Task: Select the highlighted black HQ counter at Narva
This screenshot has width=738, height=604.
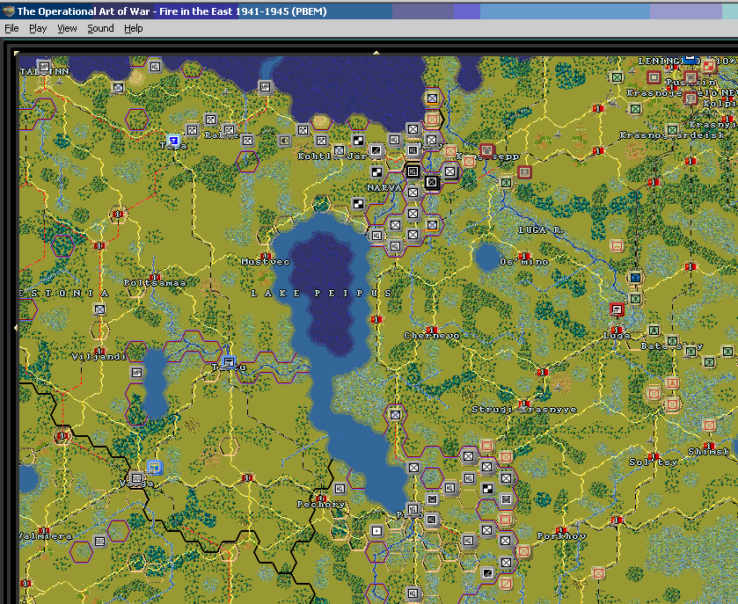Action: coord(413,171)
